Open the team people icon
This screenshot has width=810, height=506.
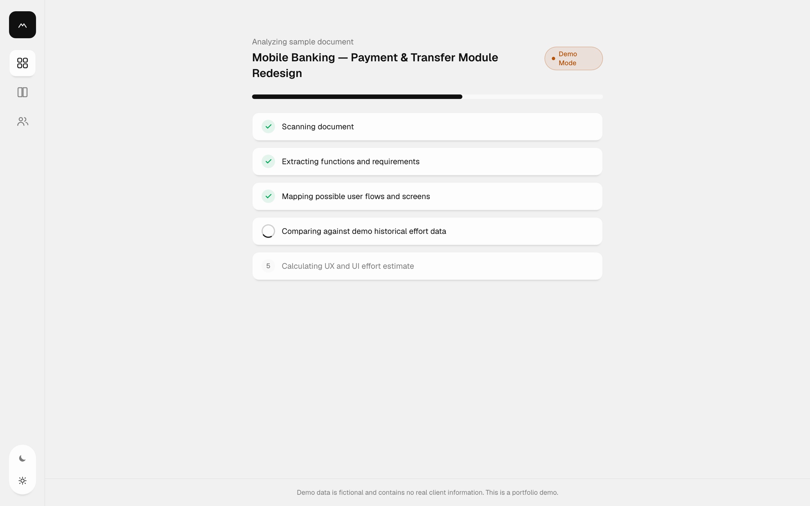click(x=22, y=121)
